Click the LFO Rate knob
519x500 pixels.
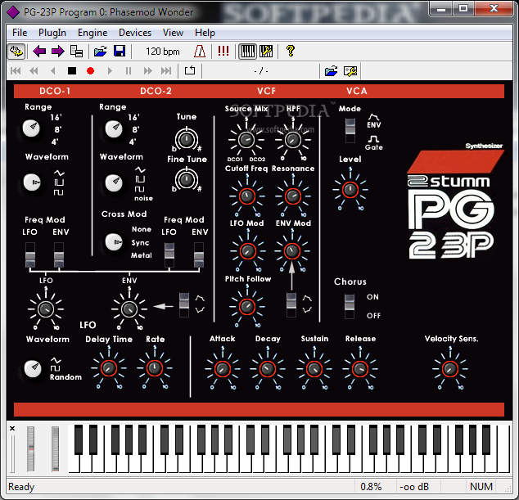154,368
